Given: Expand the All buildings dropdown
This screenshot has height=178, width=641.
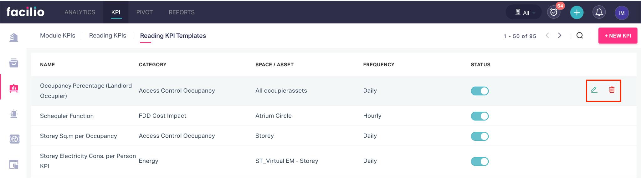Looking at the screenshot, I should click(x=524, y=13).
